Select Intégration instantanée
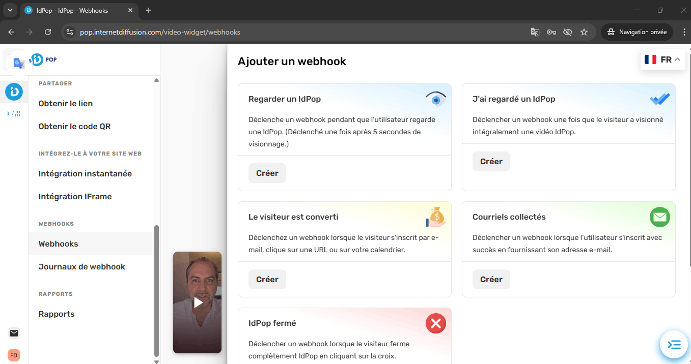 pyautogui.click(x=85, y=173)
